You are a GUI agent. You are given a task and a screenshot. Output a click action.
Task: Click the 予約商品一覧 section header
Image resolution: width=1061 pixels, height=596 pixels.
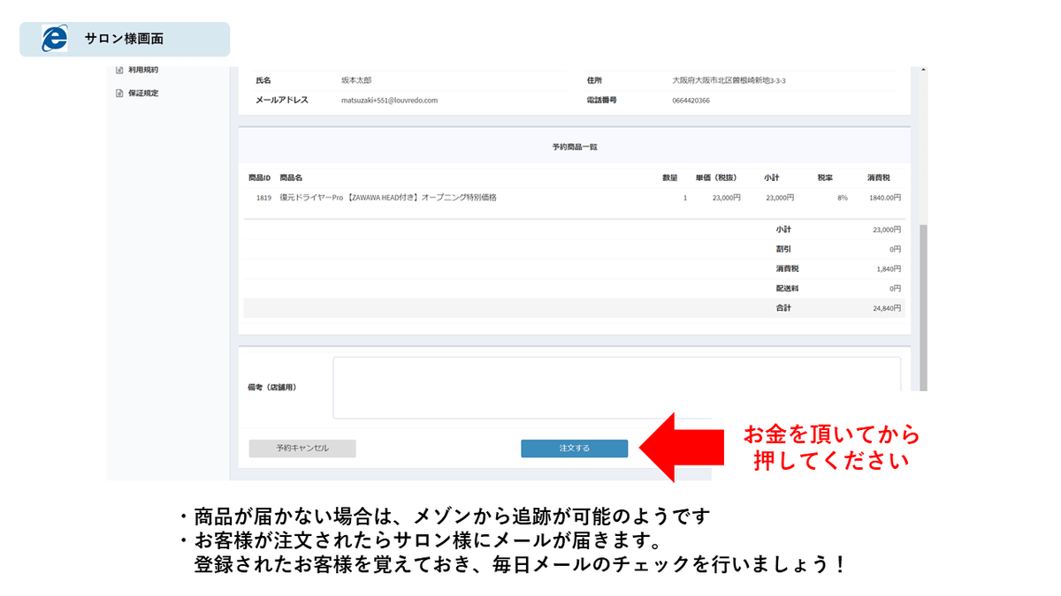click(574, 147)
